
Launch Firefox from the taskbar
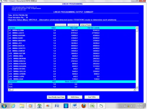point(84,106)
